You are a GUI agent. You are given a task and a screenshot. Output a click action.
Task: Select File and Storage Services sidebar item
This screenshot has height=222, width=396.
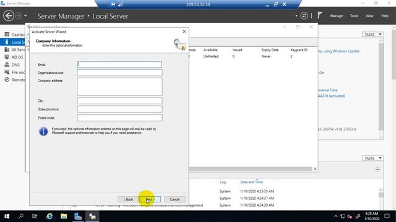point(15,72)
